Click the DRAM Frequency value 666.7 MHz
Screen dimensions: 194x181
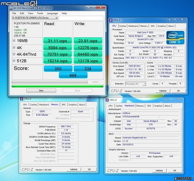point(66,126)
